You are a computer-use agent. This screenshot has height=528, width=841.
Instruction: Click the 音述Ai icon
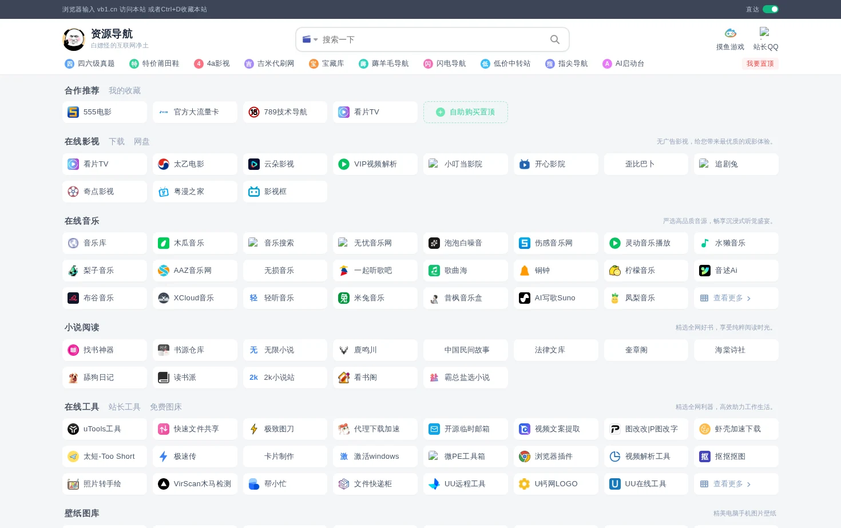[705, 271]
